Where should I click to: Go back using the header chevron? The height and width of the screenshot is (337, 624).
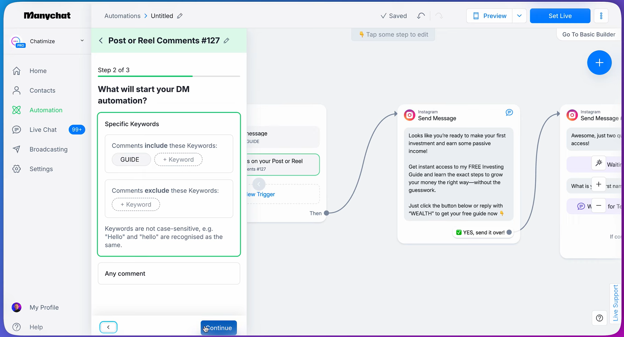coord(101,41)
